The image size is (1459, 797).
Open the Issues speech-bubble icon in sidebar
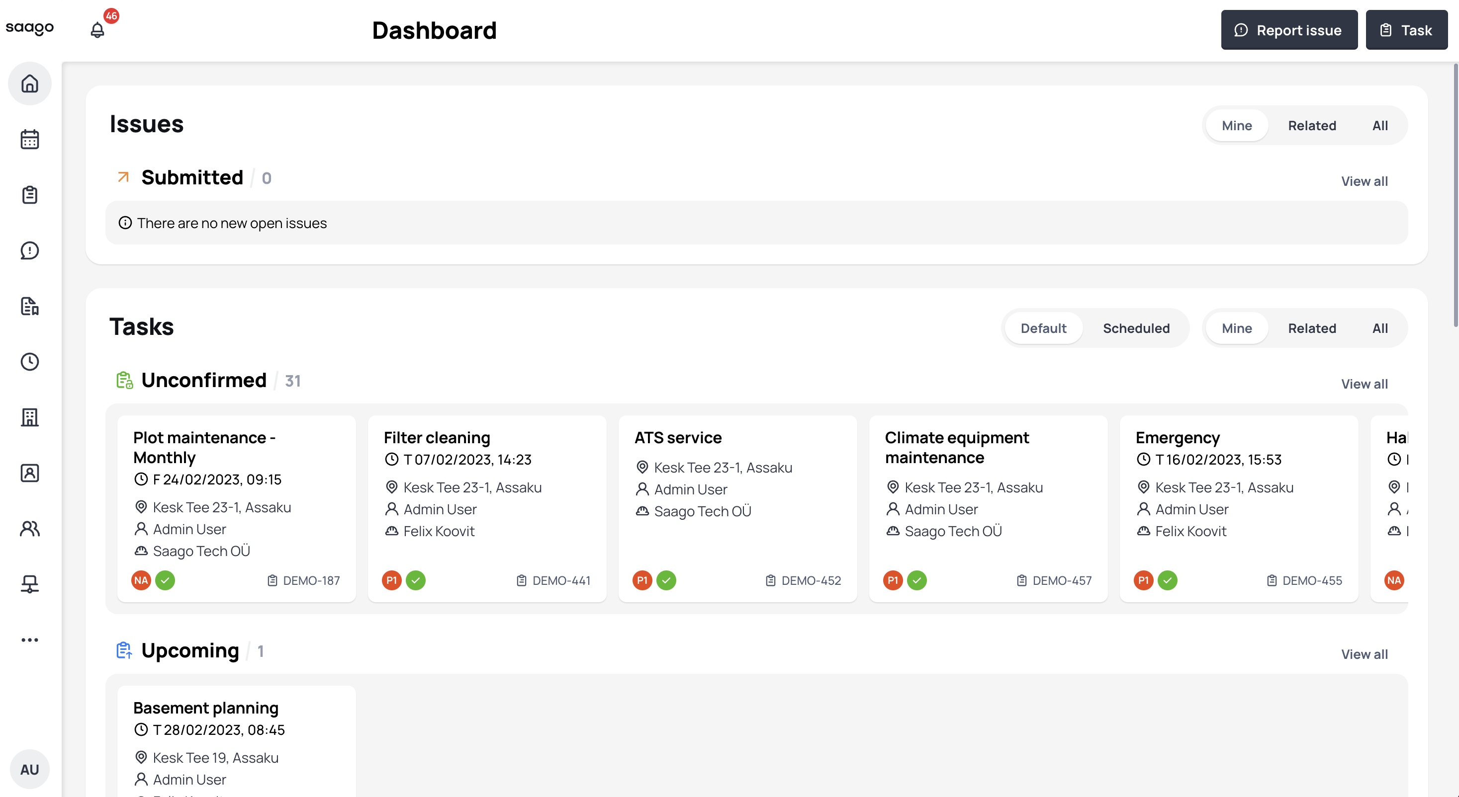click(x=29, y=250)
